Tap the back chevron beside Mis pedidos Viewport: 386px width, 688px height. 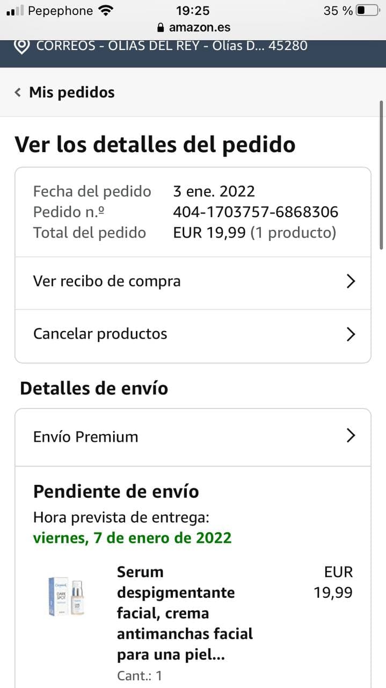pyautogui.click(x=18, y=92)
